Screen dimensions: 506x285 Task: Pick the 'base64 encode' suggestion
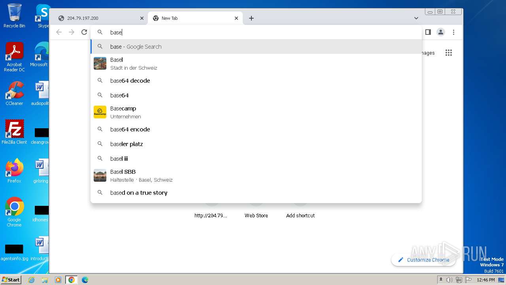256,129
